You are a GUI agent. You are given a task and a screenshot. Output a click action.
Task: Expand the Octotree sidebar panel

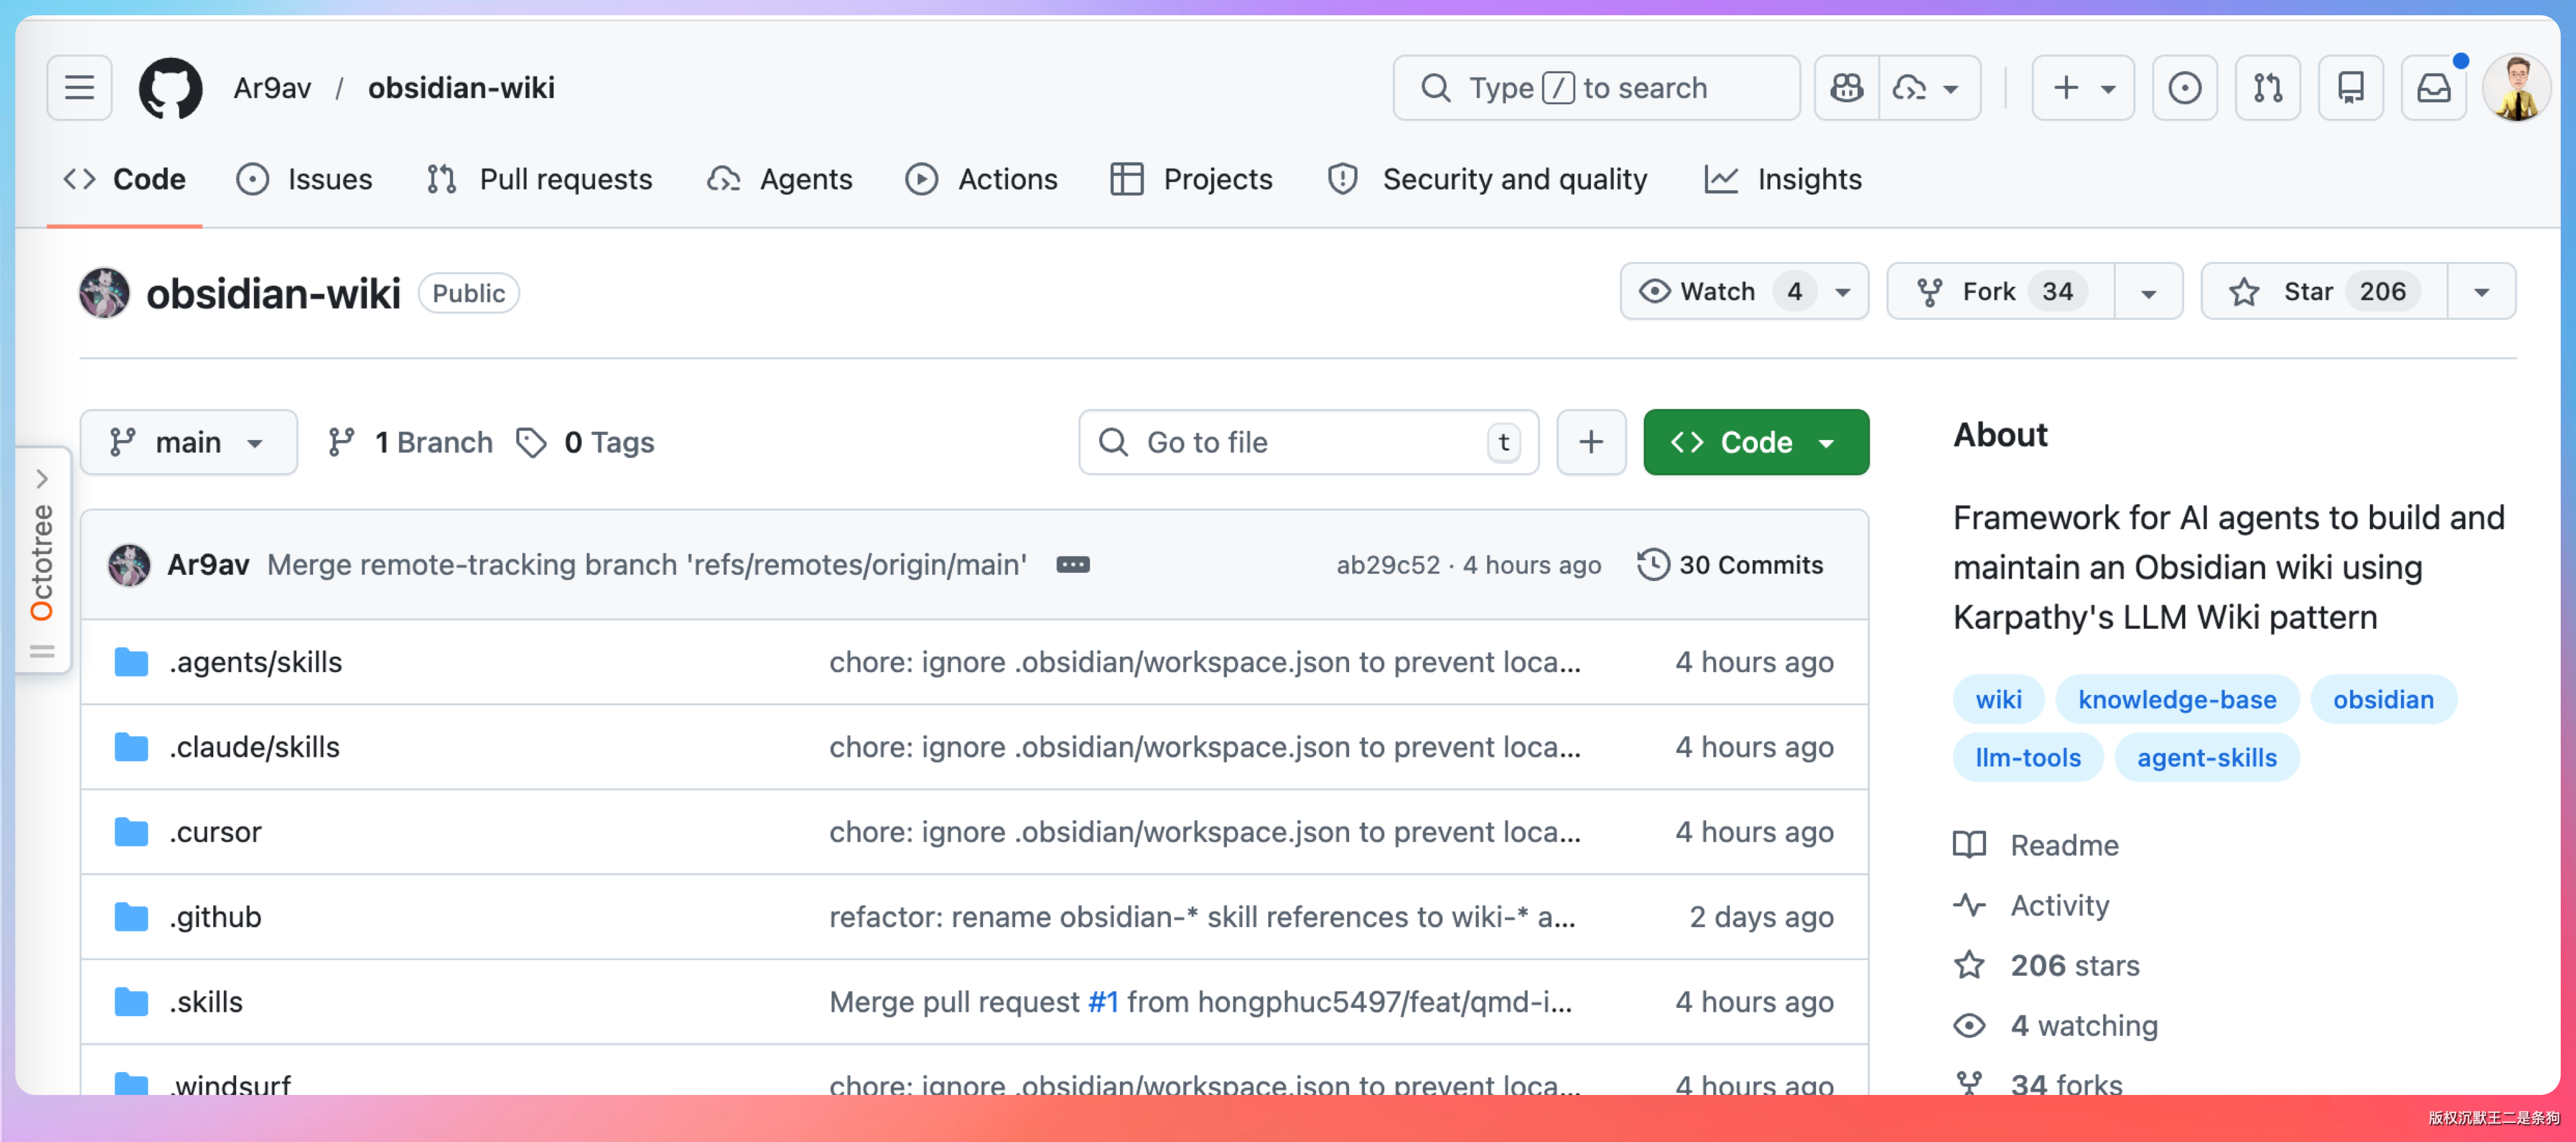pyautogui.click(x=42, y=479)
